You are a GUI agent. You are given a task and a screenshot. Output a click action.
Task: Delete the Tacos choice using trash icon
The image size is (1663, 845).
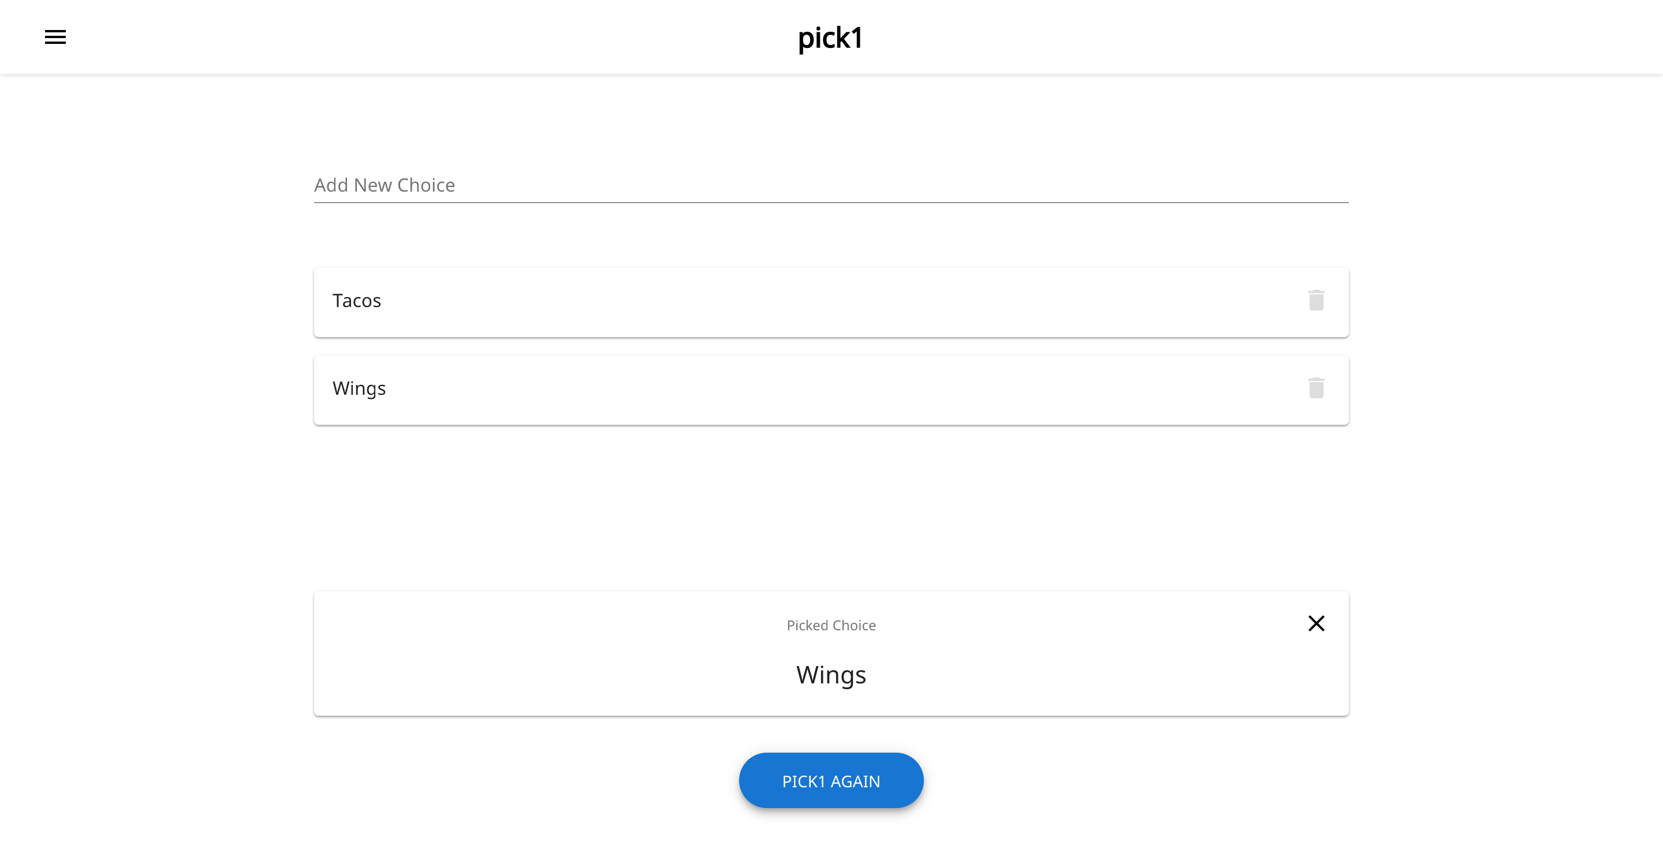[1317, 300]
